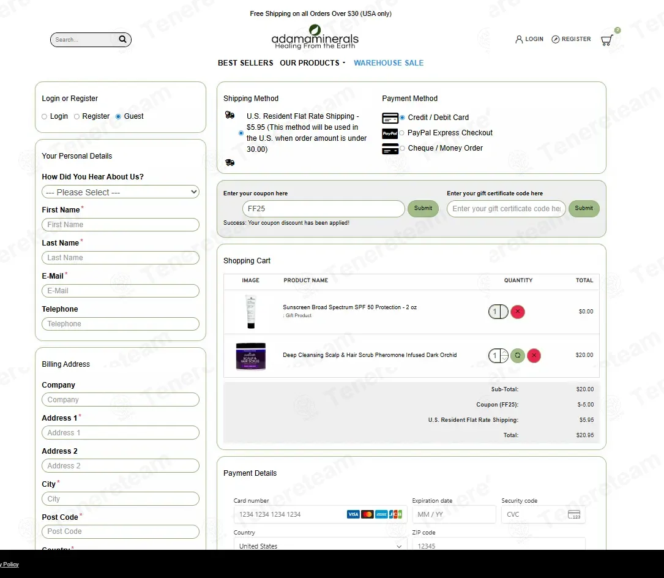Image resolution: width=664 pixels, height=578 pixels.
Task: Click the First Name input field
Action: tap(121, 225)
